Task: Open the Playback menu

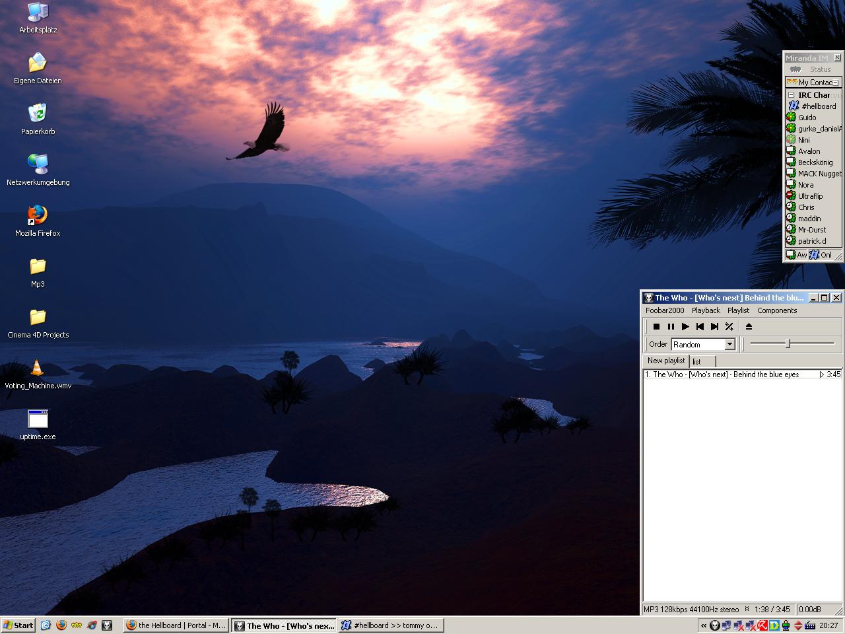Action: (705, 310)
